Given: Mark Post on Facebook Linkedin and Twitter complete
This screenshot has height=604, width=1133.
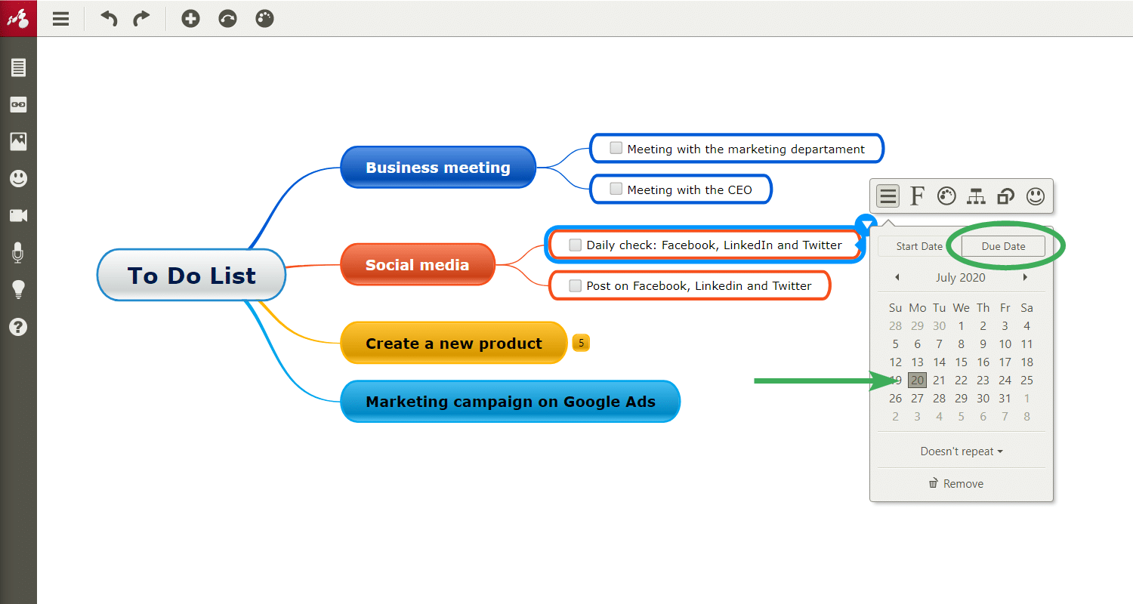Looking at the screenshot, I should [x=575, y=285].
